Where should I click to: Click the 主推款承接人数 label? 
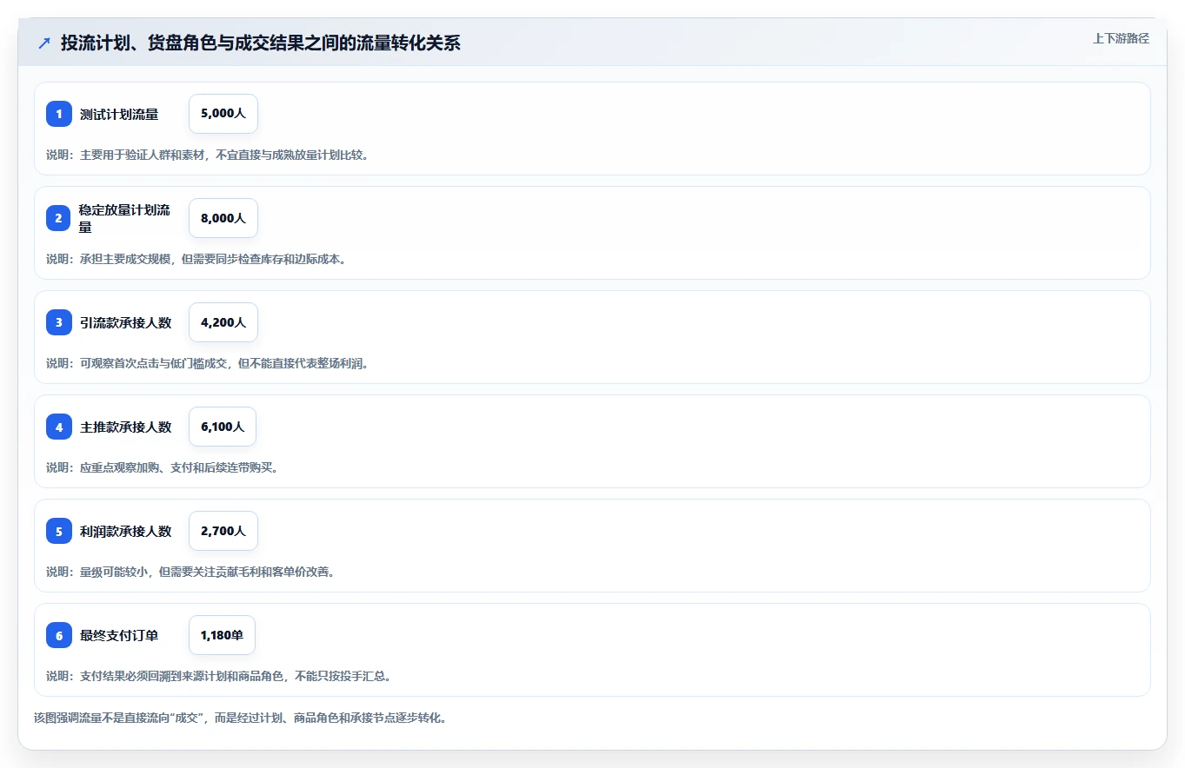coord(126,427)
